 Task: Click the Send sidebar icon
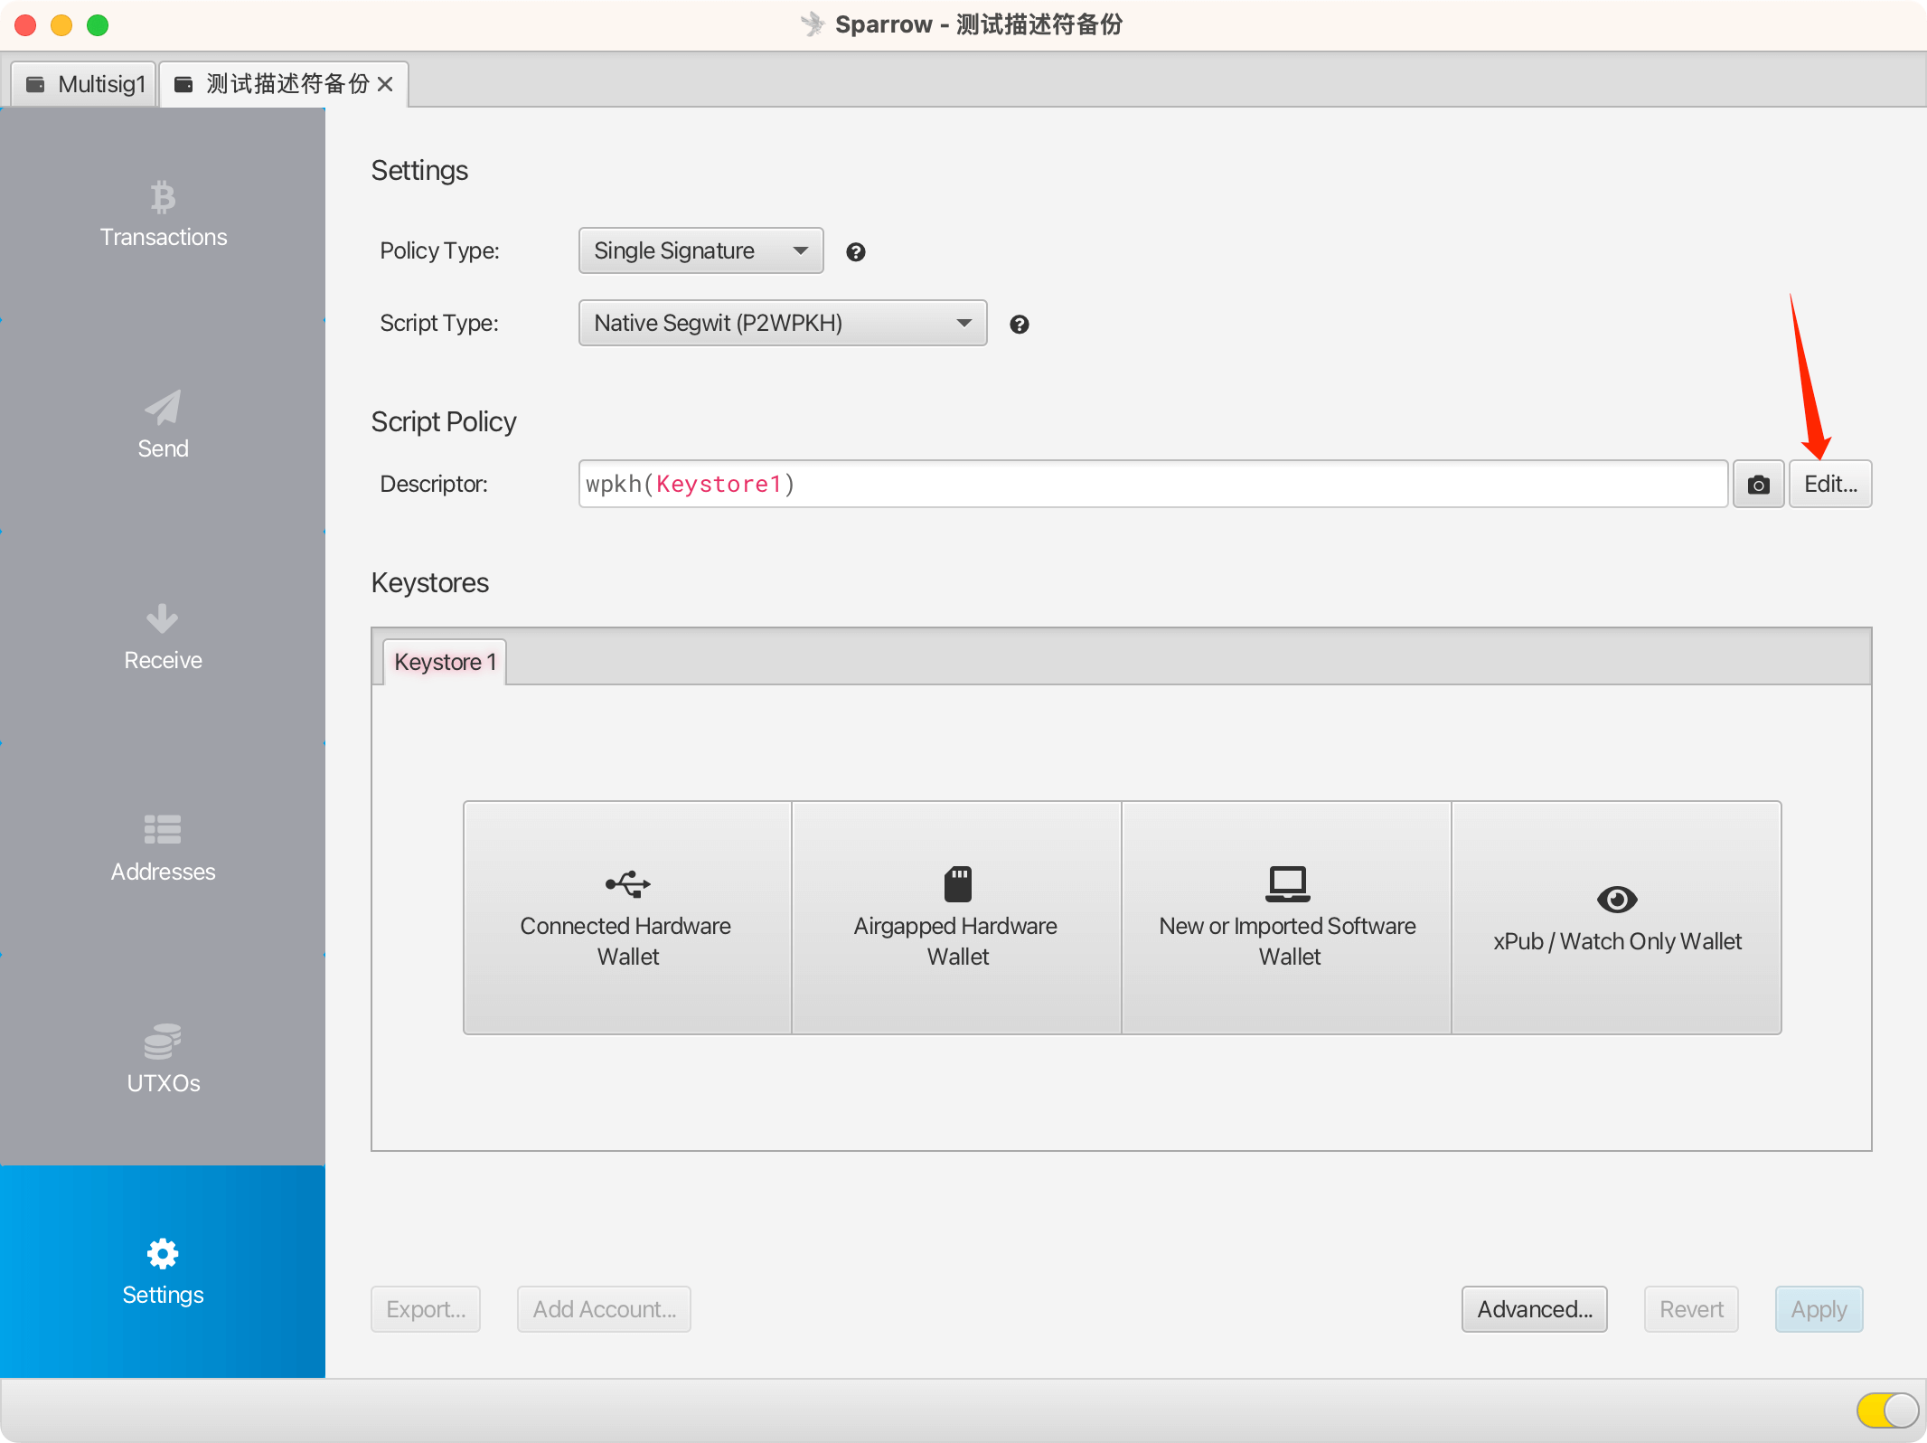162,426
